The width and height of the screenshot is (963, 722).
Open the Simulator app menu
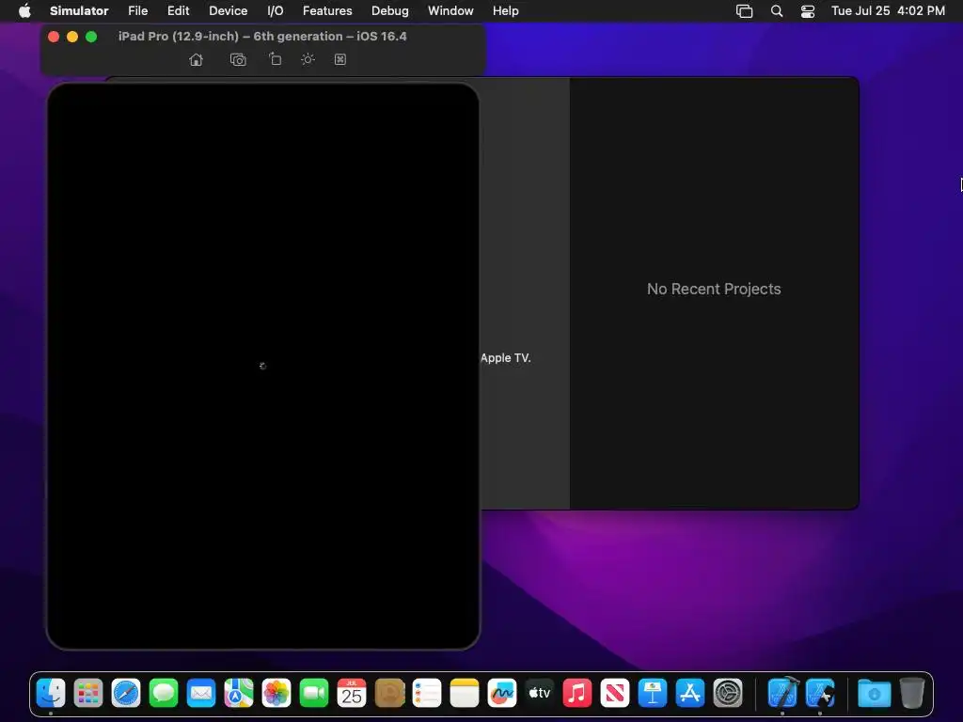point(79,10)
